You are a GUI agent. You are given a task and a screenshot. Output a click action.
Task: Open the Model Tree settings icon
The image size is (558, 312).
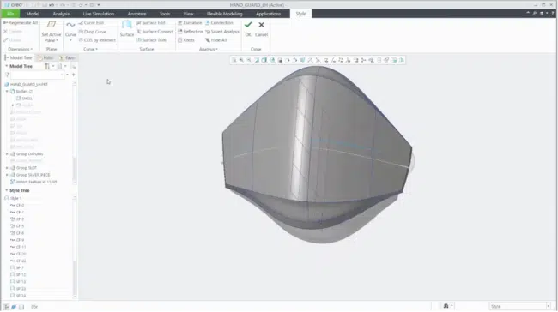tap(47, 67)
